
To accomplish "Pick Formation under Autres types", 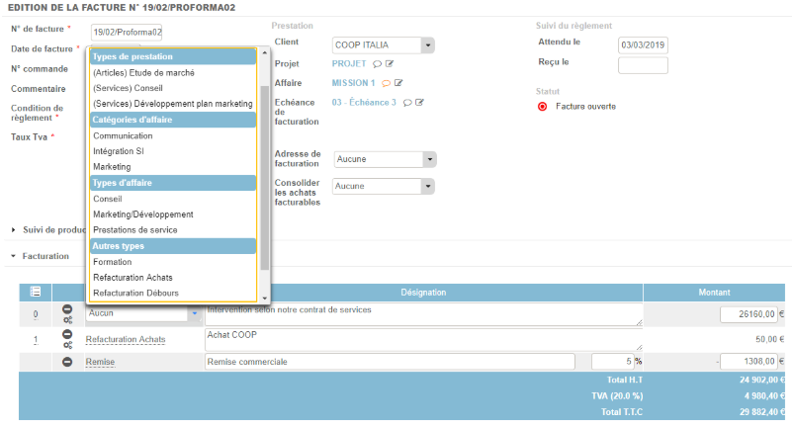I will click(x=112, y=262).
